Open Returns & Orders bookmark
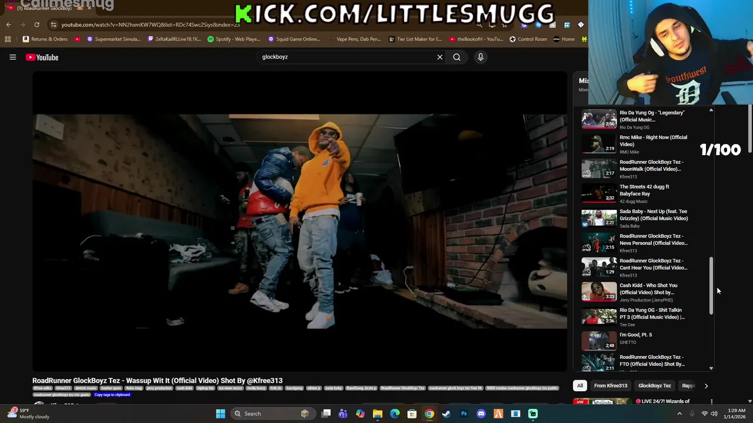 [45, 39]
